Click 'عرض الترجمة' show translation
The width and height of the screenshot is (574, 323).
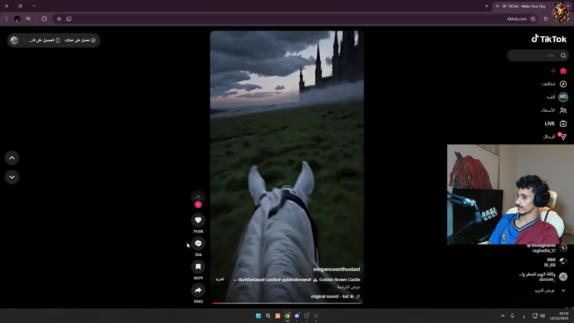click(x=349, y=287)
